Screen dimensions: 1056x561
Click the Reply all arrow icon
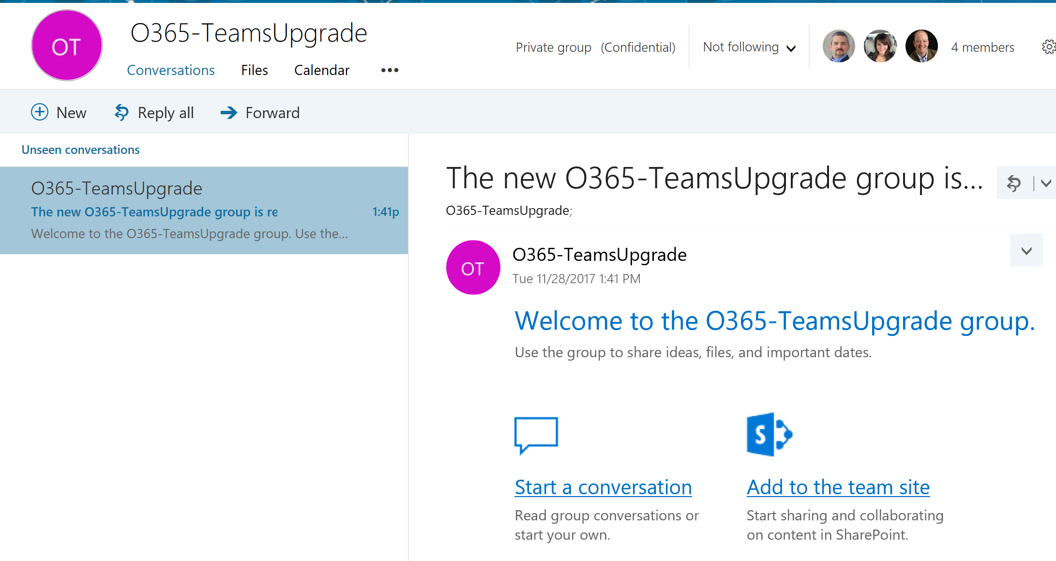[x=121, y=112]
